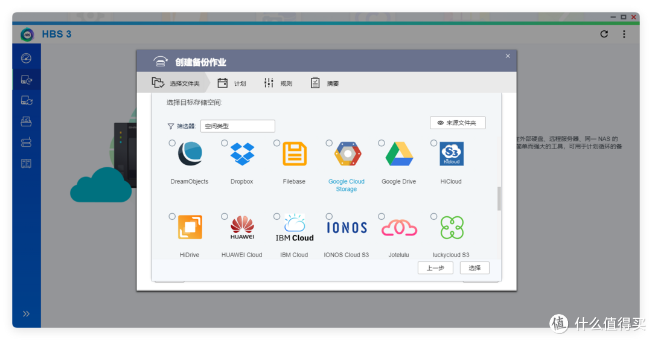Image resolution: width=652 pixels, height=340 pixels.
Task: Open the three-dot more options menu
Action: point(624,34)
